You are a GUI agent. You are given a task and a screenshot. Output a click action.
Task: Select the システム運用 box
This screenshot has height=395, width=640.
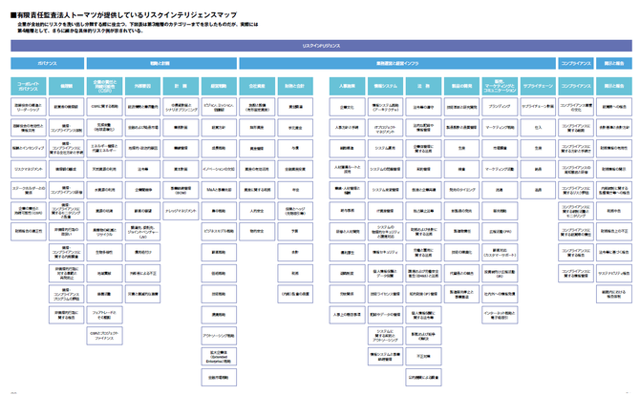click(x=385, y=148)
